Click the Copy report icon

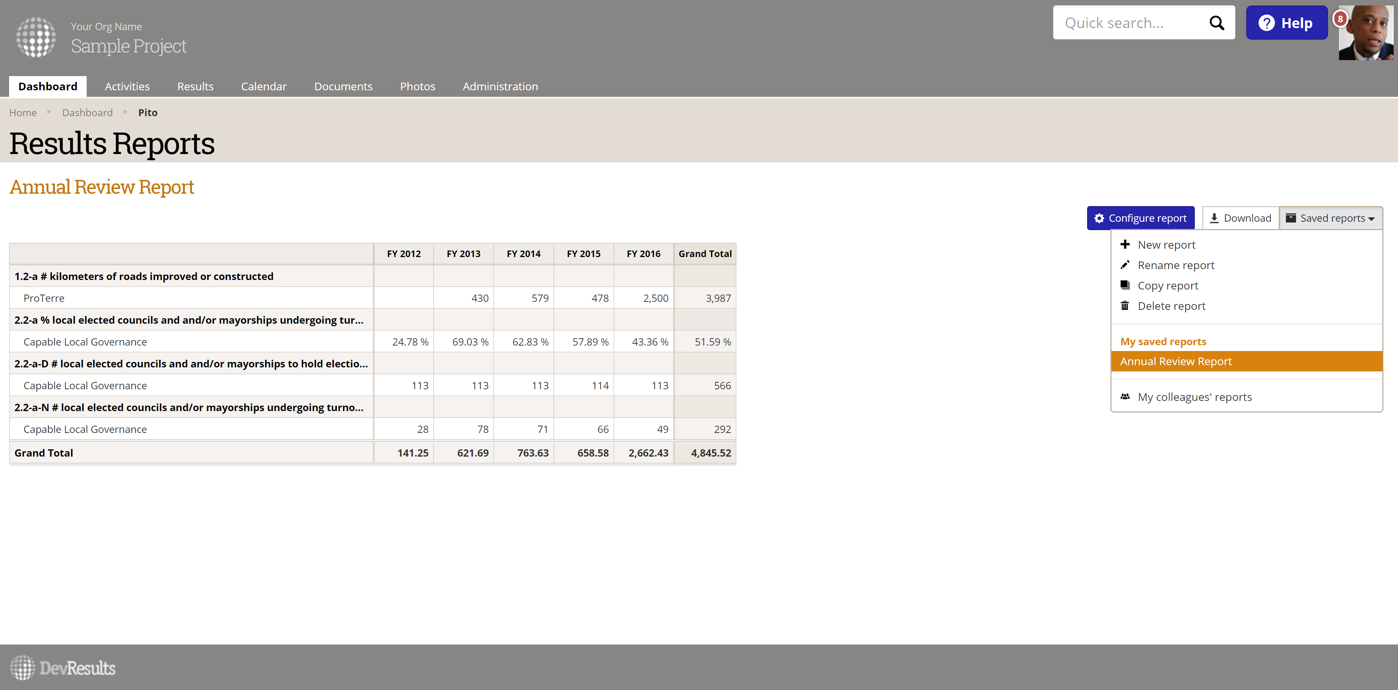pos(1125,285)
